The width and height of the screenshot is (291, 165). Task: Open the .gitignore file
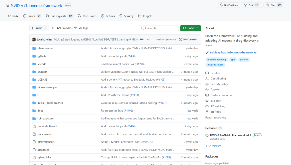click(43, 150)
